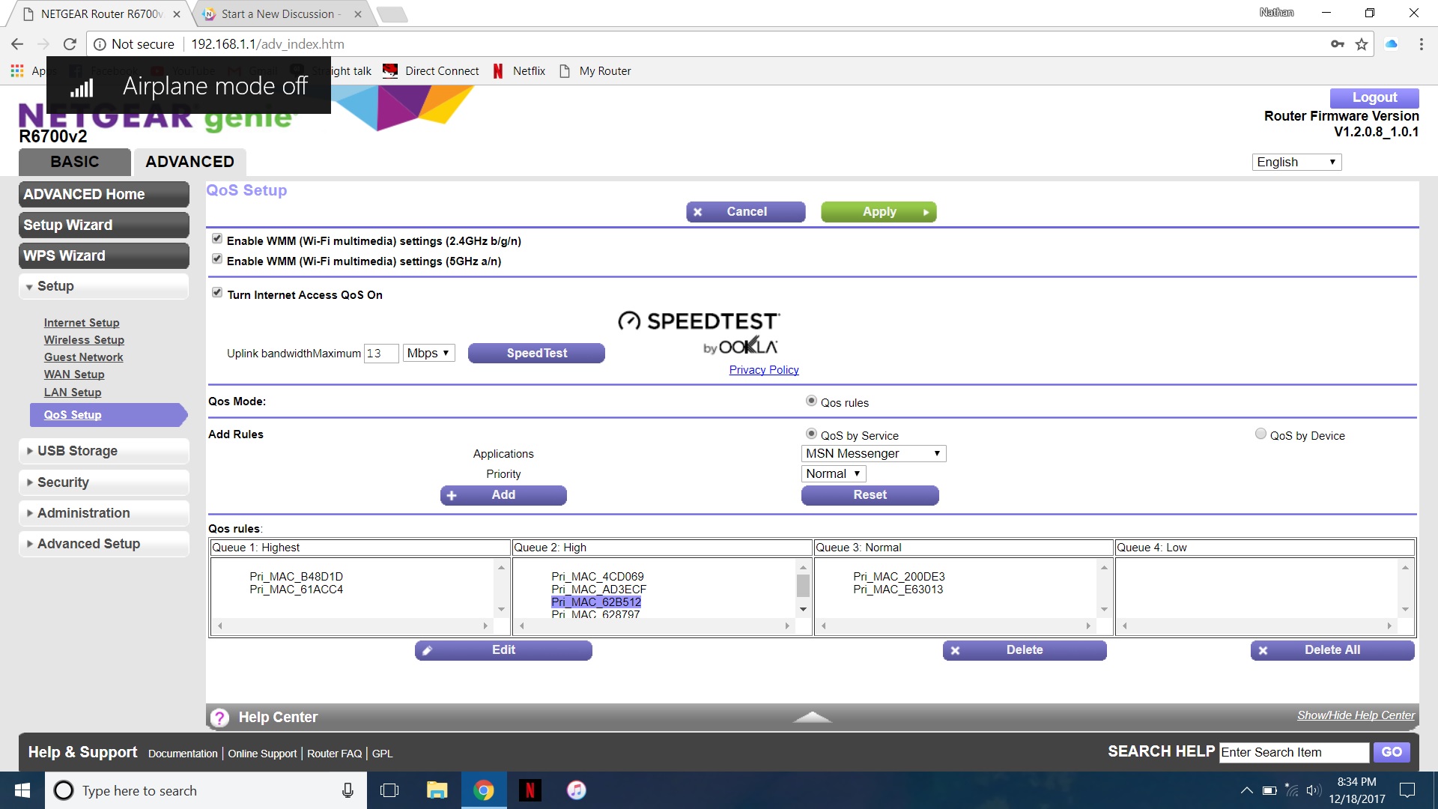Click the Chrome menu three-dots icon
1438x809 pixels.
[x=1421, y=44]
